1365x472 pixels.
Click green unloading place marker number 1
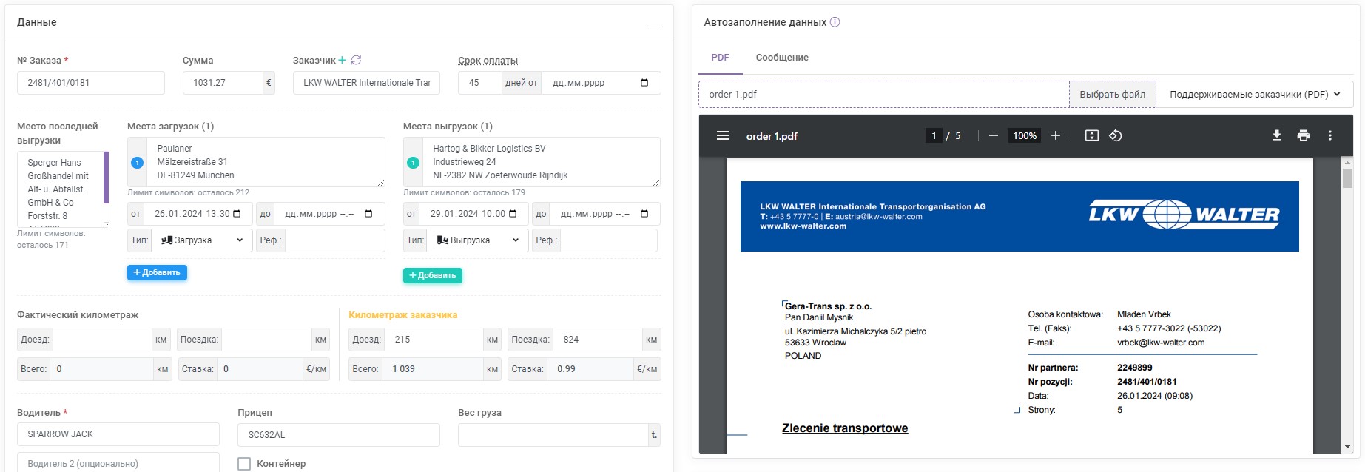click(x=413, y=163)
